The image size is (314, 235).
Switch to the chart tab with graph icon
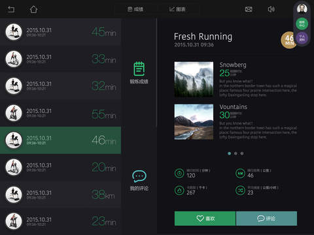click(x=177, y=9)
